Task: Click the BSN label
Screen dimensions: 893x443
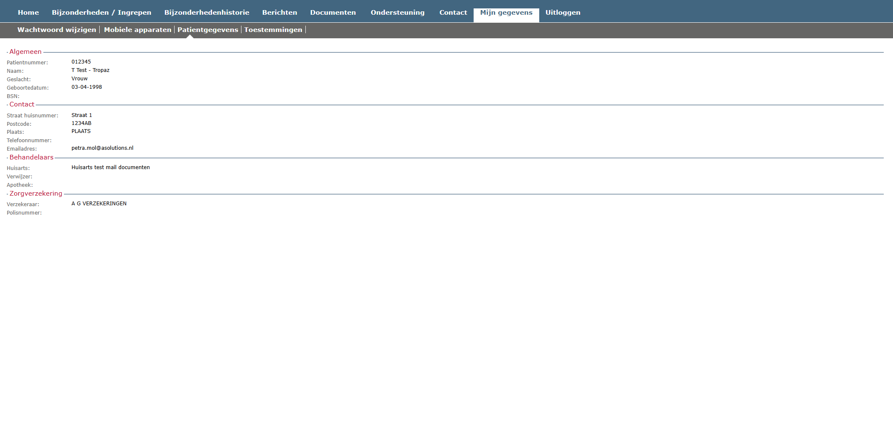Action: 13,96
